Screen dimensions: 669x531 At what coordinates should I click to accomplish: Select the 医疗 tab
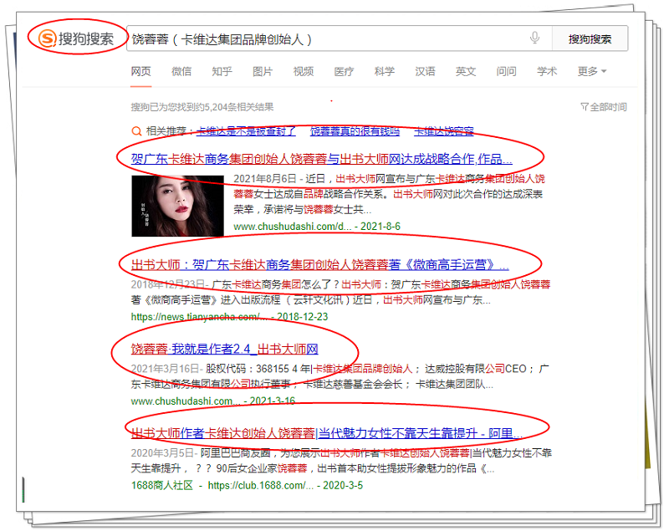click(x=344, y=72)
